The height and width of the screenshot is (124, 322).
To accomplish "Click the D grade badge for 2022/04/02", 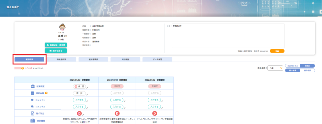I will pos(154,113).
